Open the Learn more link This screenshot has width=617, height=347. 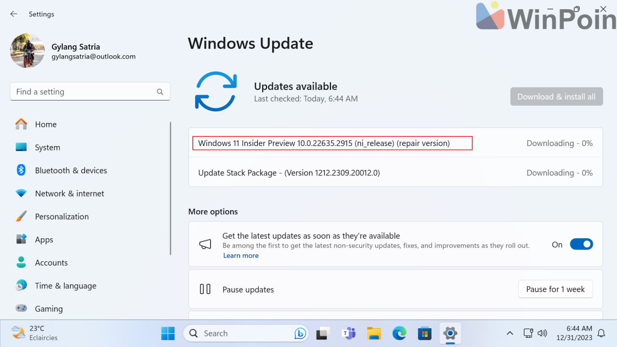pyautogui.click(x=241, y=255)
